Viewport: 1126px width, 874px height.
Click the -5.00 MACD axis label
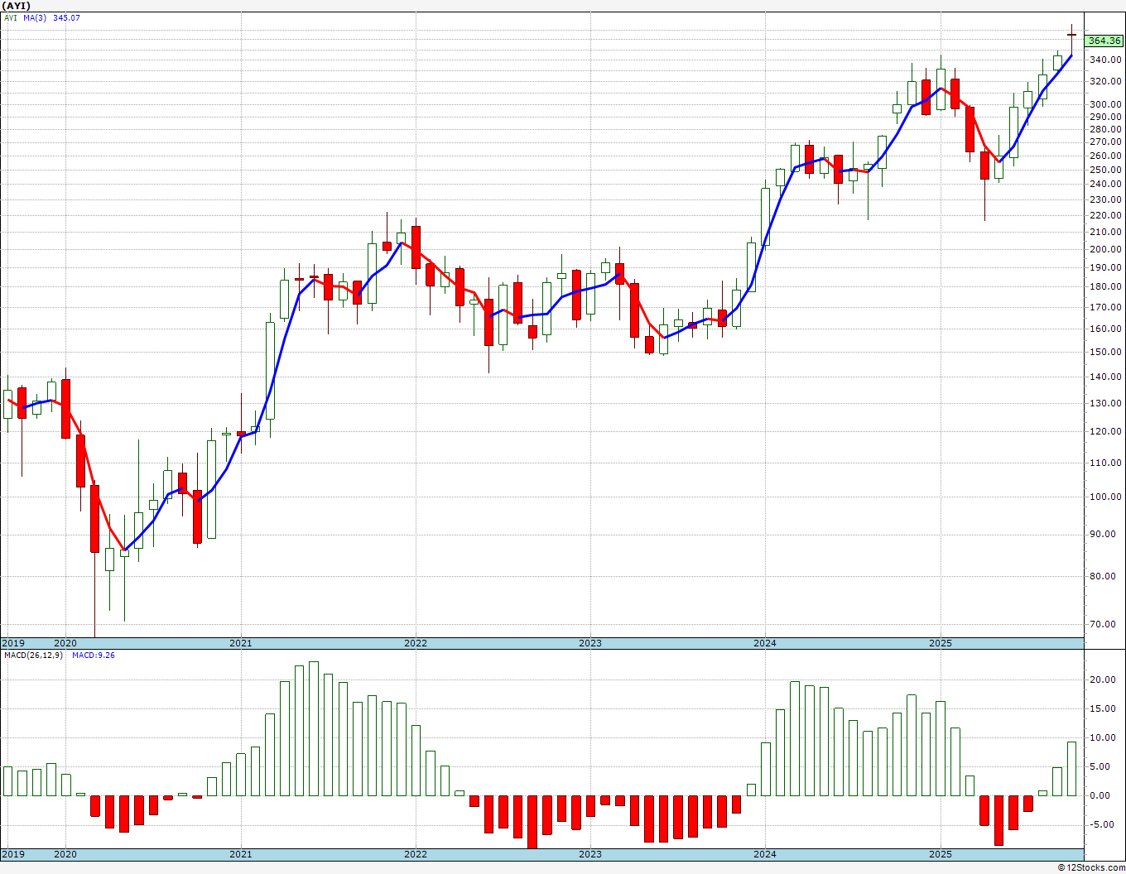click(1100, 824)
